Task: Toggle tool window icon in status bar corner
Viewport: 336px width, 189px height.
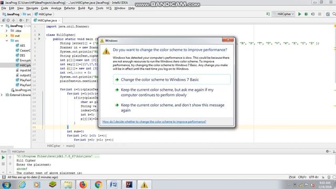Action: coord(4,177)
